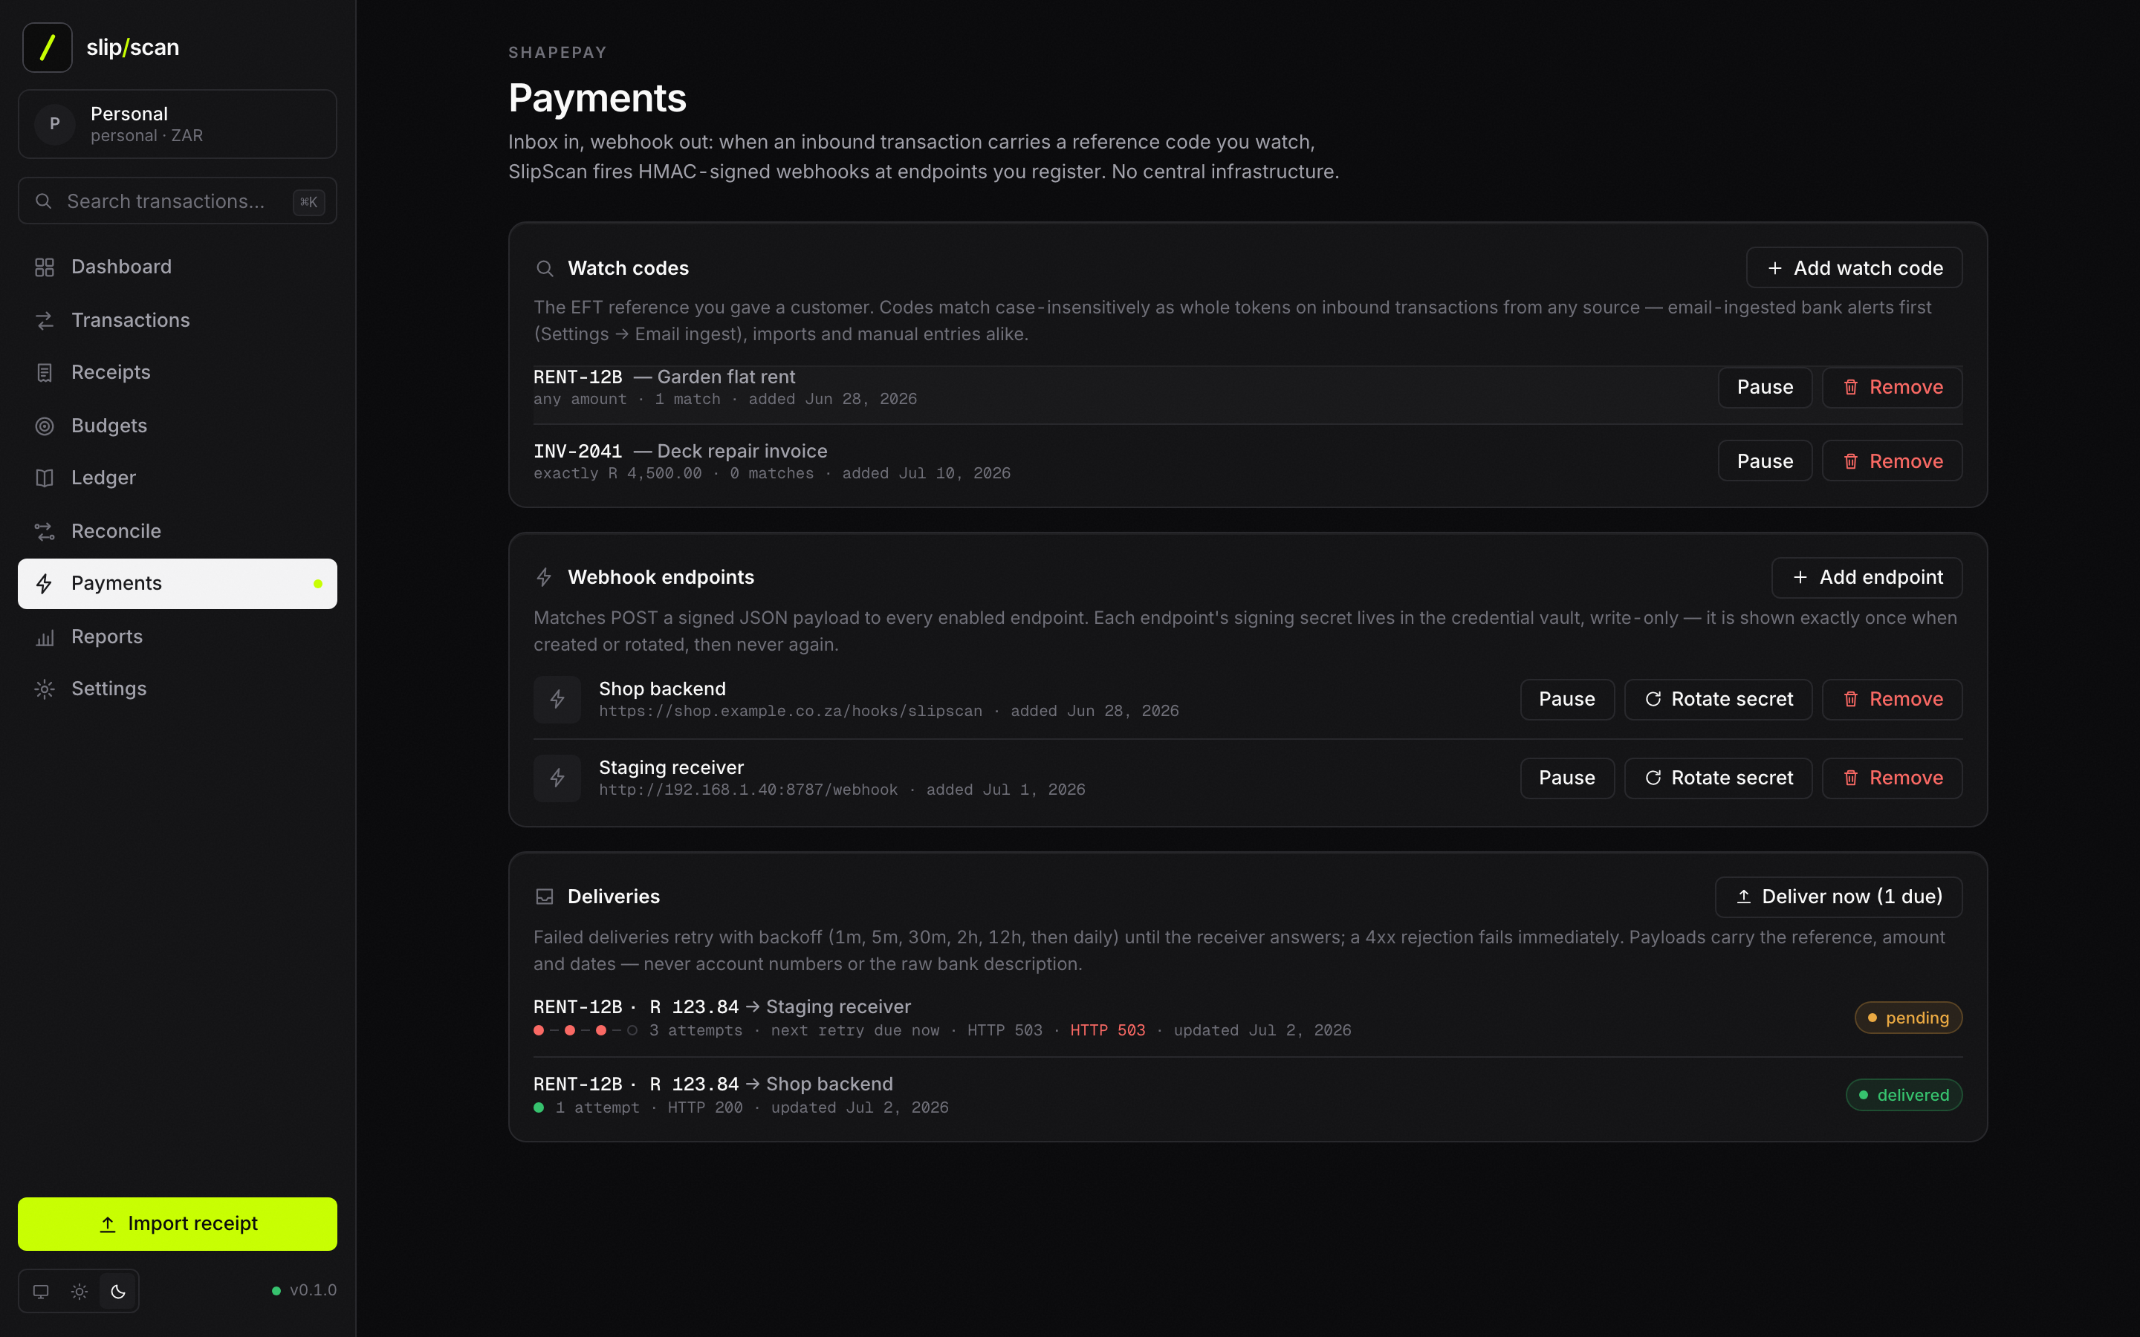Click the Reconcile icon in sidebar

(x=45, y=531)
